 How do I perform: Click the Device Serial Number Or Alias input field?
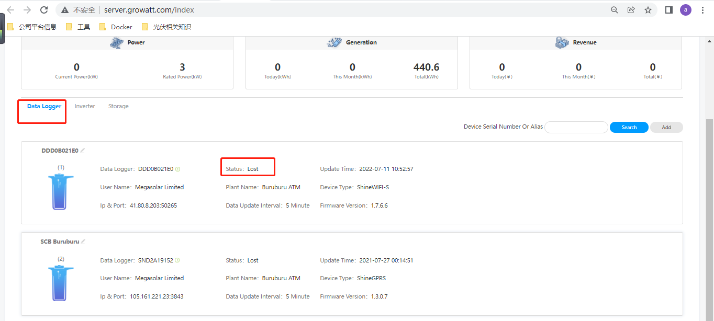coord(576,127)
